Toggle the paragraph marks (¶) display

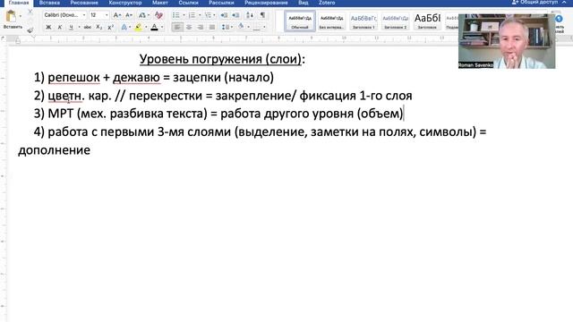pos(262,15)
